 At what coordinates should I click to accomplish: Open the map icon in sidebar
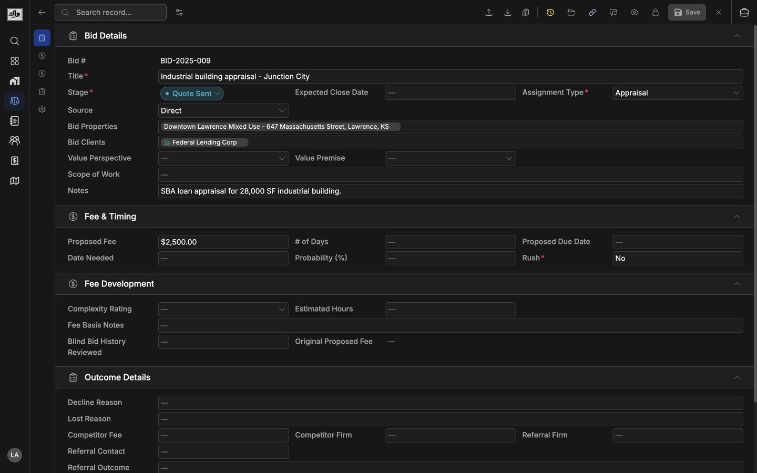tap(15, 181)
